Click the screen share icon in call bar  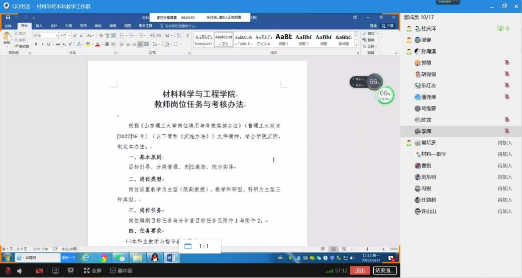pos(55,271)
